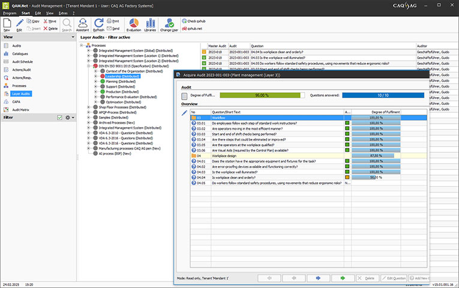Image resolution: width=459 pixels, height=288 pixels.
Task: Click the blue forward arrow button
Action: (317, 278)
